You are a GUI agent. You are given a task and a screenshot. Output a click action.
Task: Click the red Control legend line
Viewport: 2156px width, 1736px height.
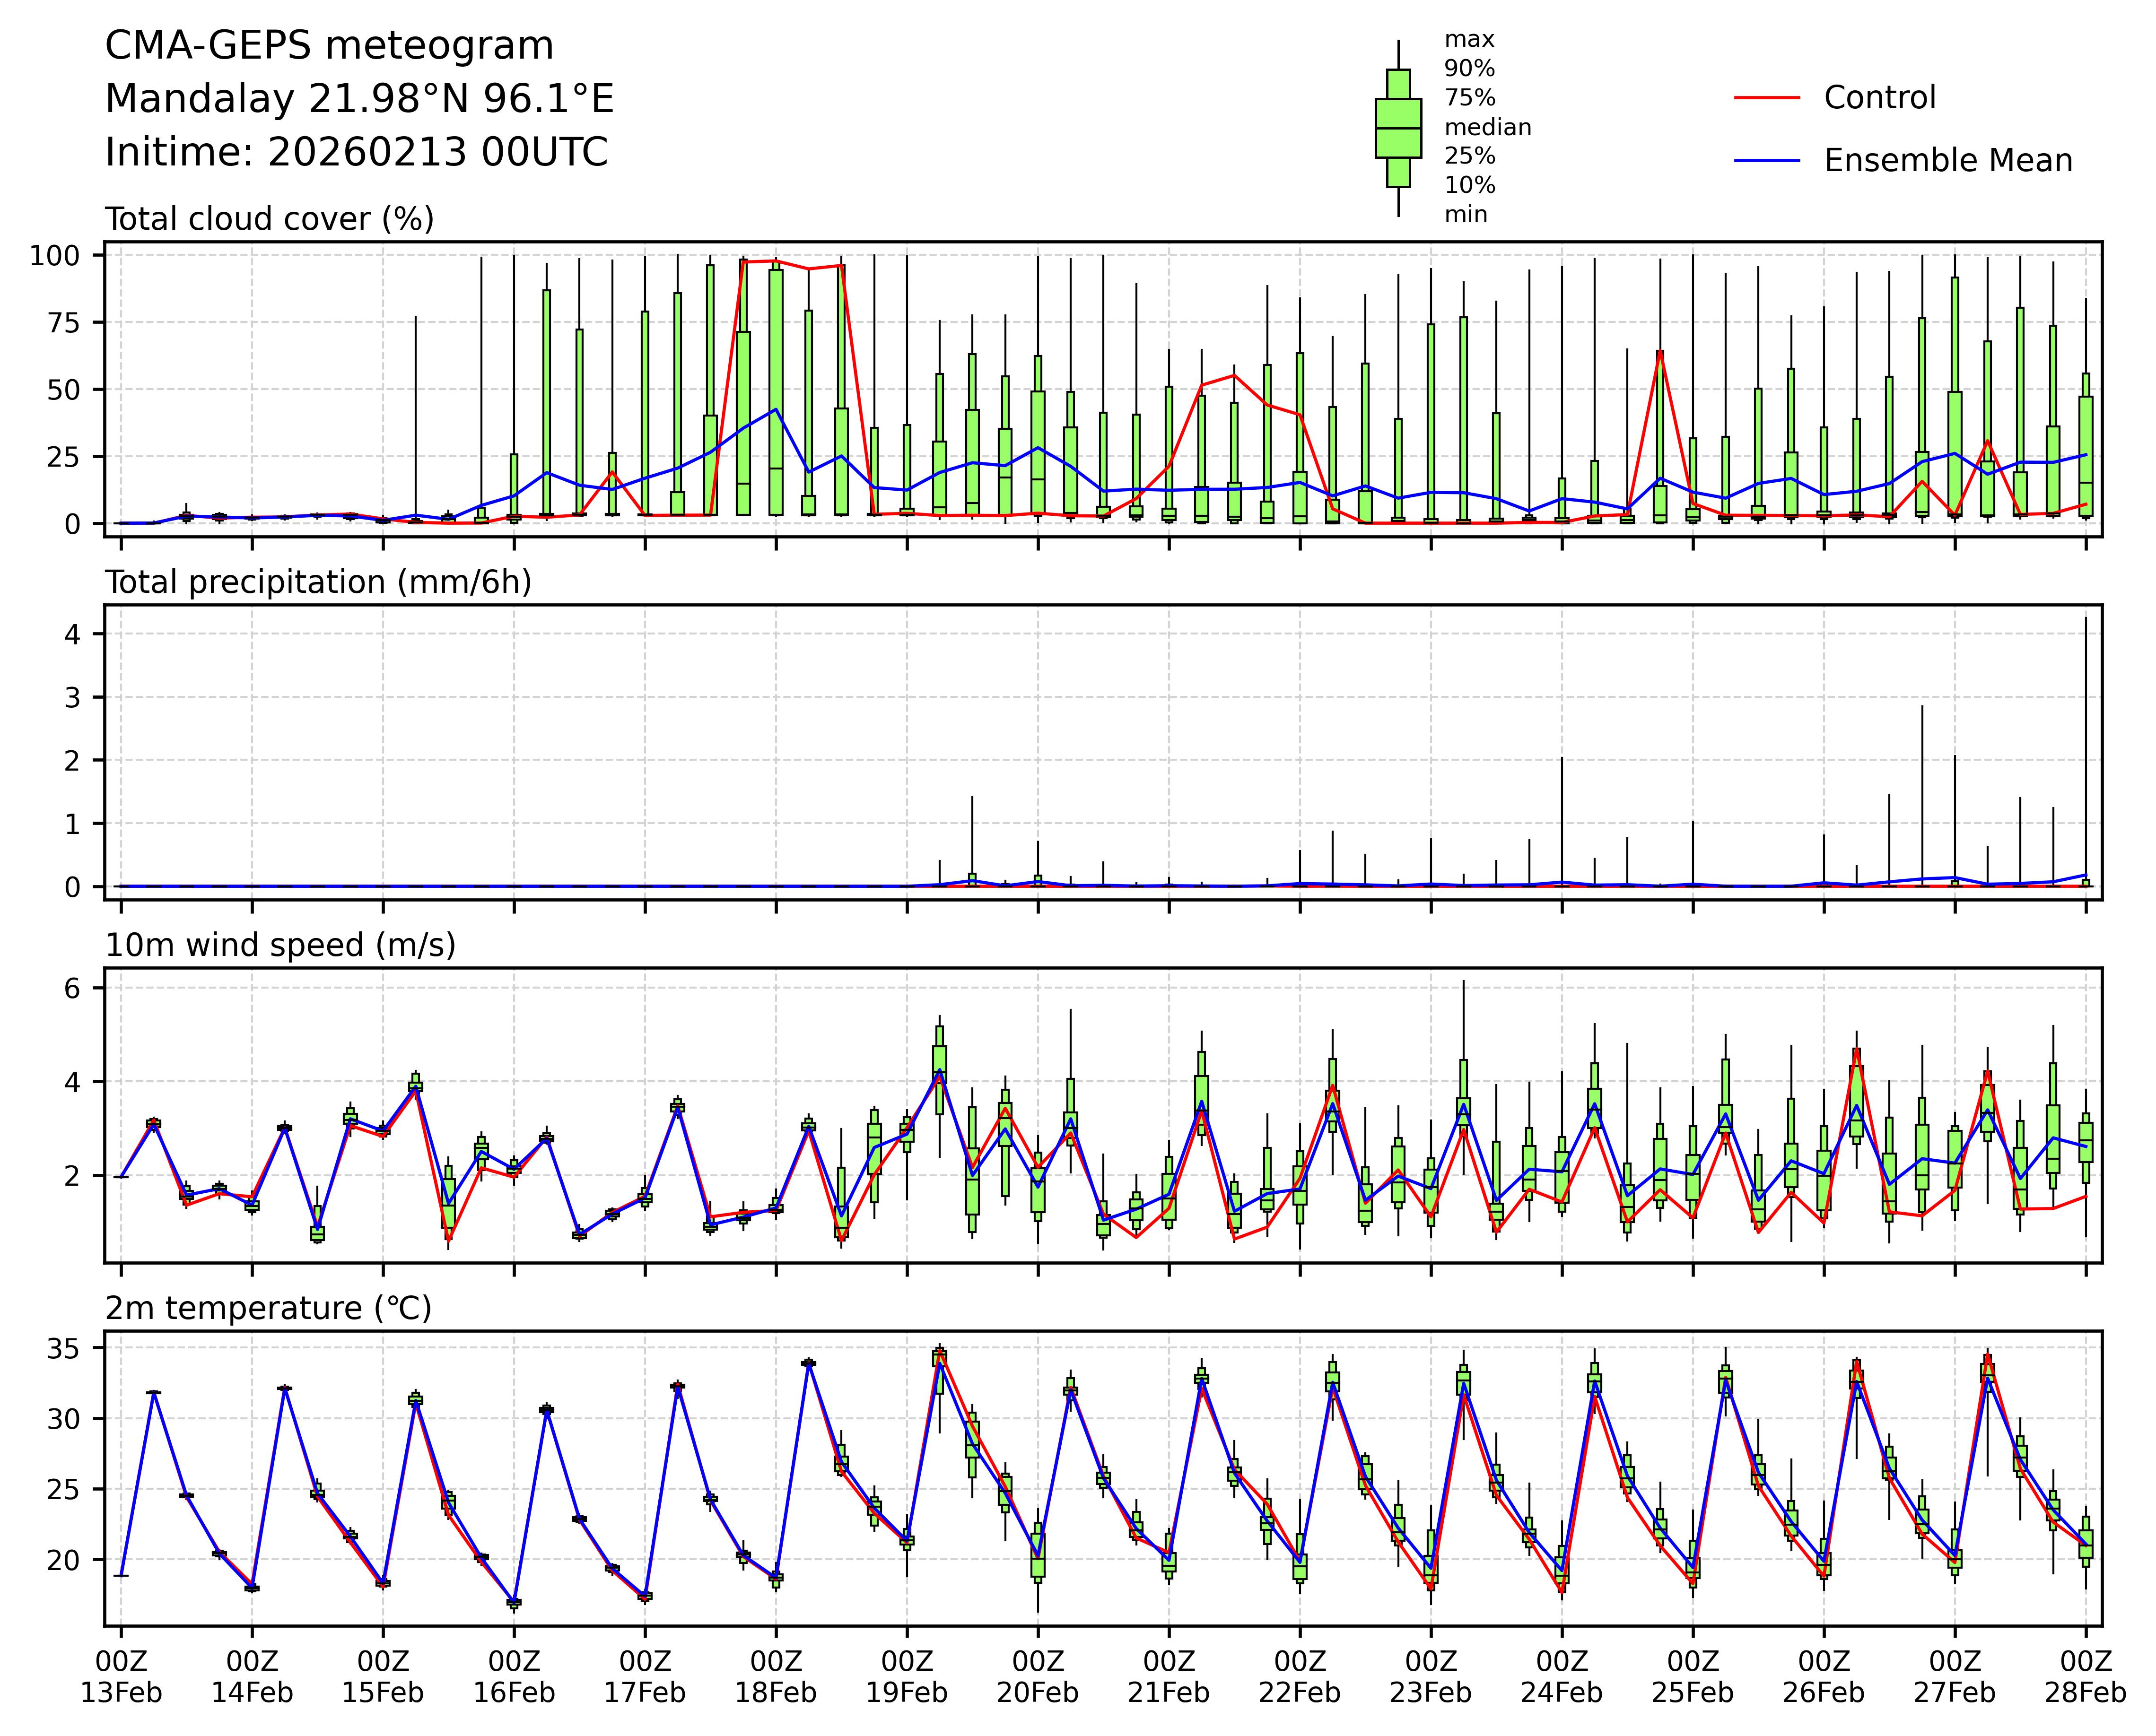point(1766,98)
